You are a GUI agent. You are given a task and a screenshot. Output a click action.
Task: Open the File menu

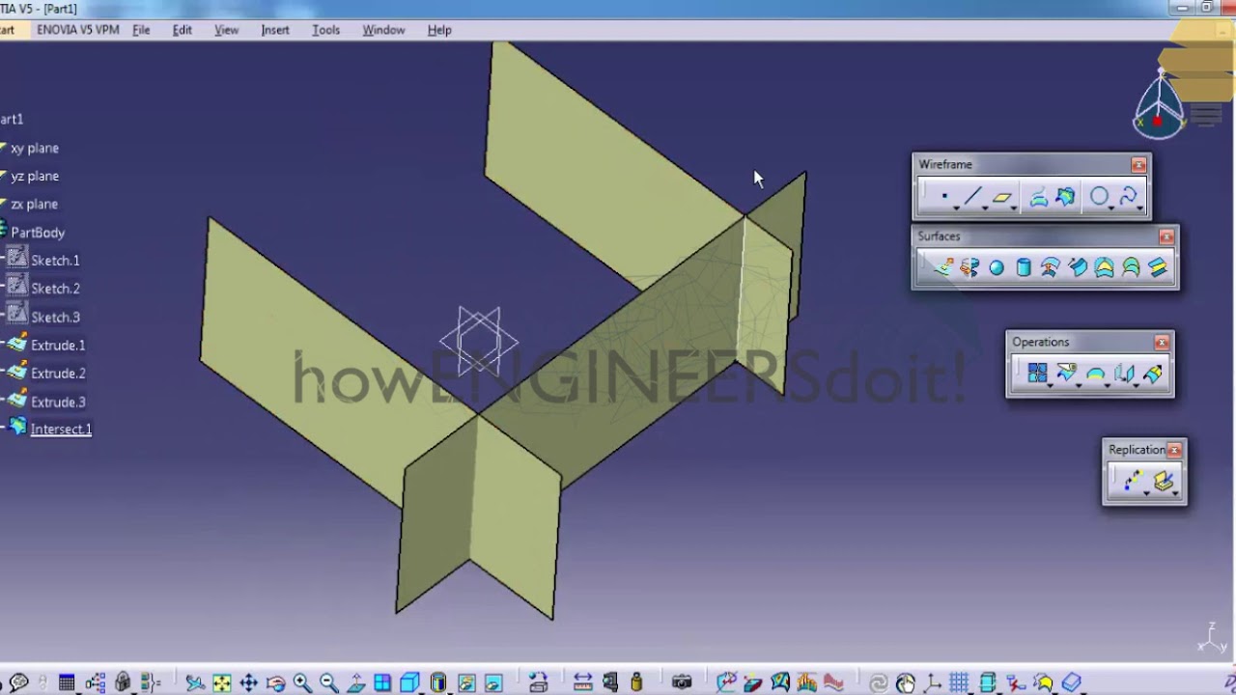click(x=141, y=30)
